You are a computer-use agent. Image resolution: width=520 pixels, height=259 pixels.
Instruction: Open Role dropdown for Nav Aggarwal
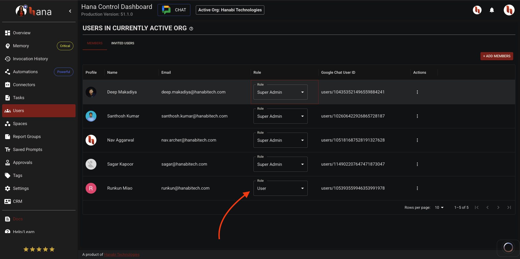coord(280,140)
